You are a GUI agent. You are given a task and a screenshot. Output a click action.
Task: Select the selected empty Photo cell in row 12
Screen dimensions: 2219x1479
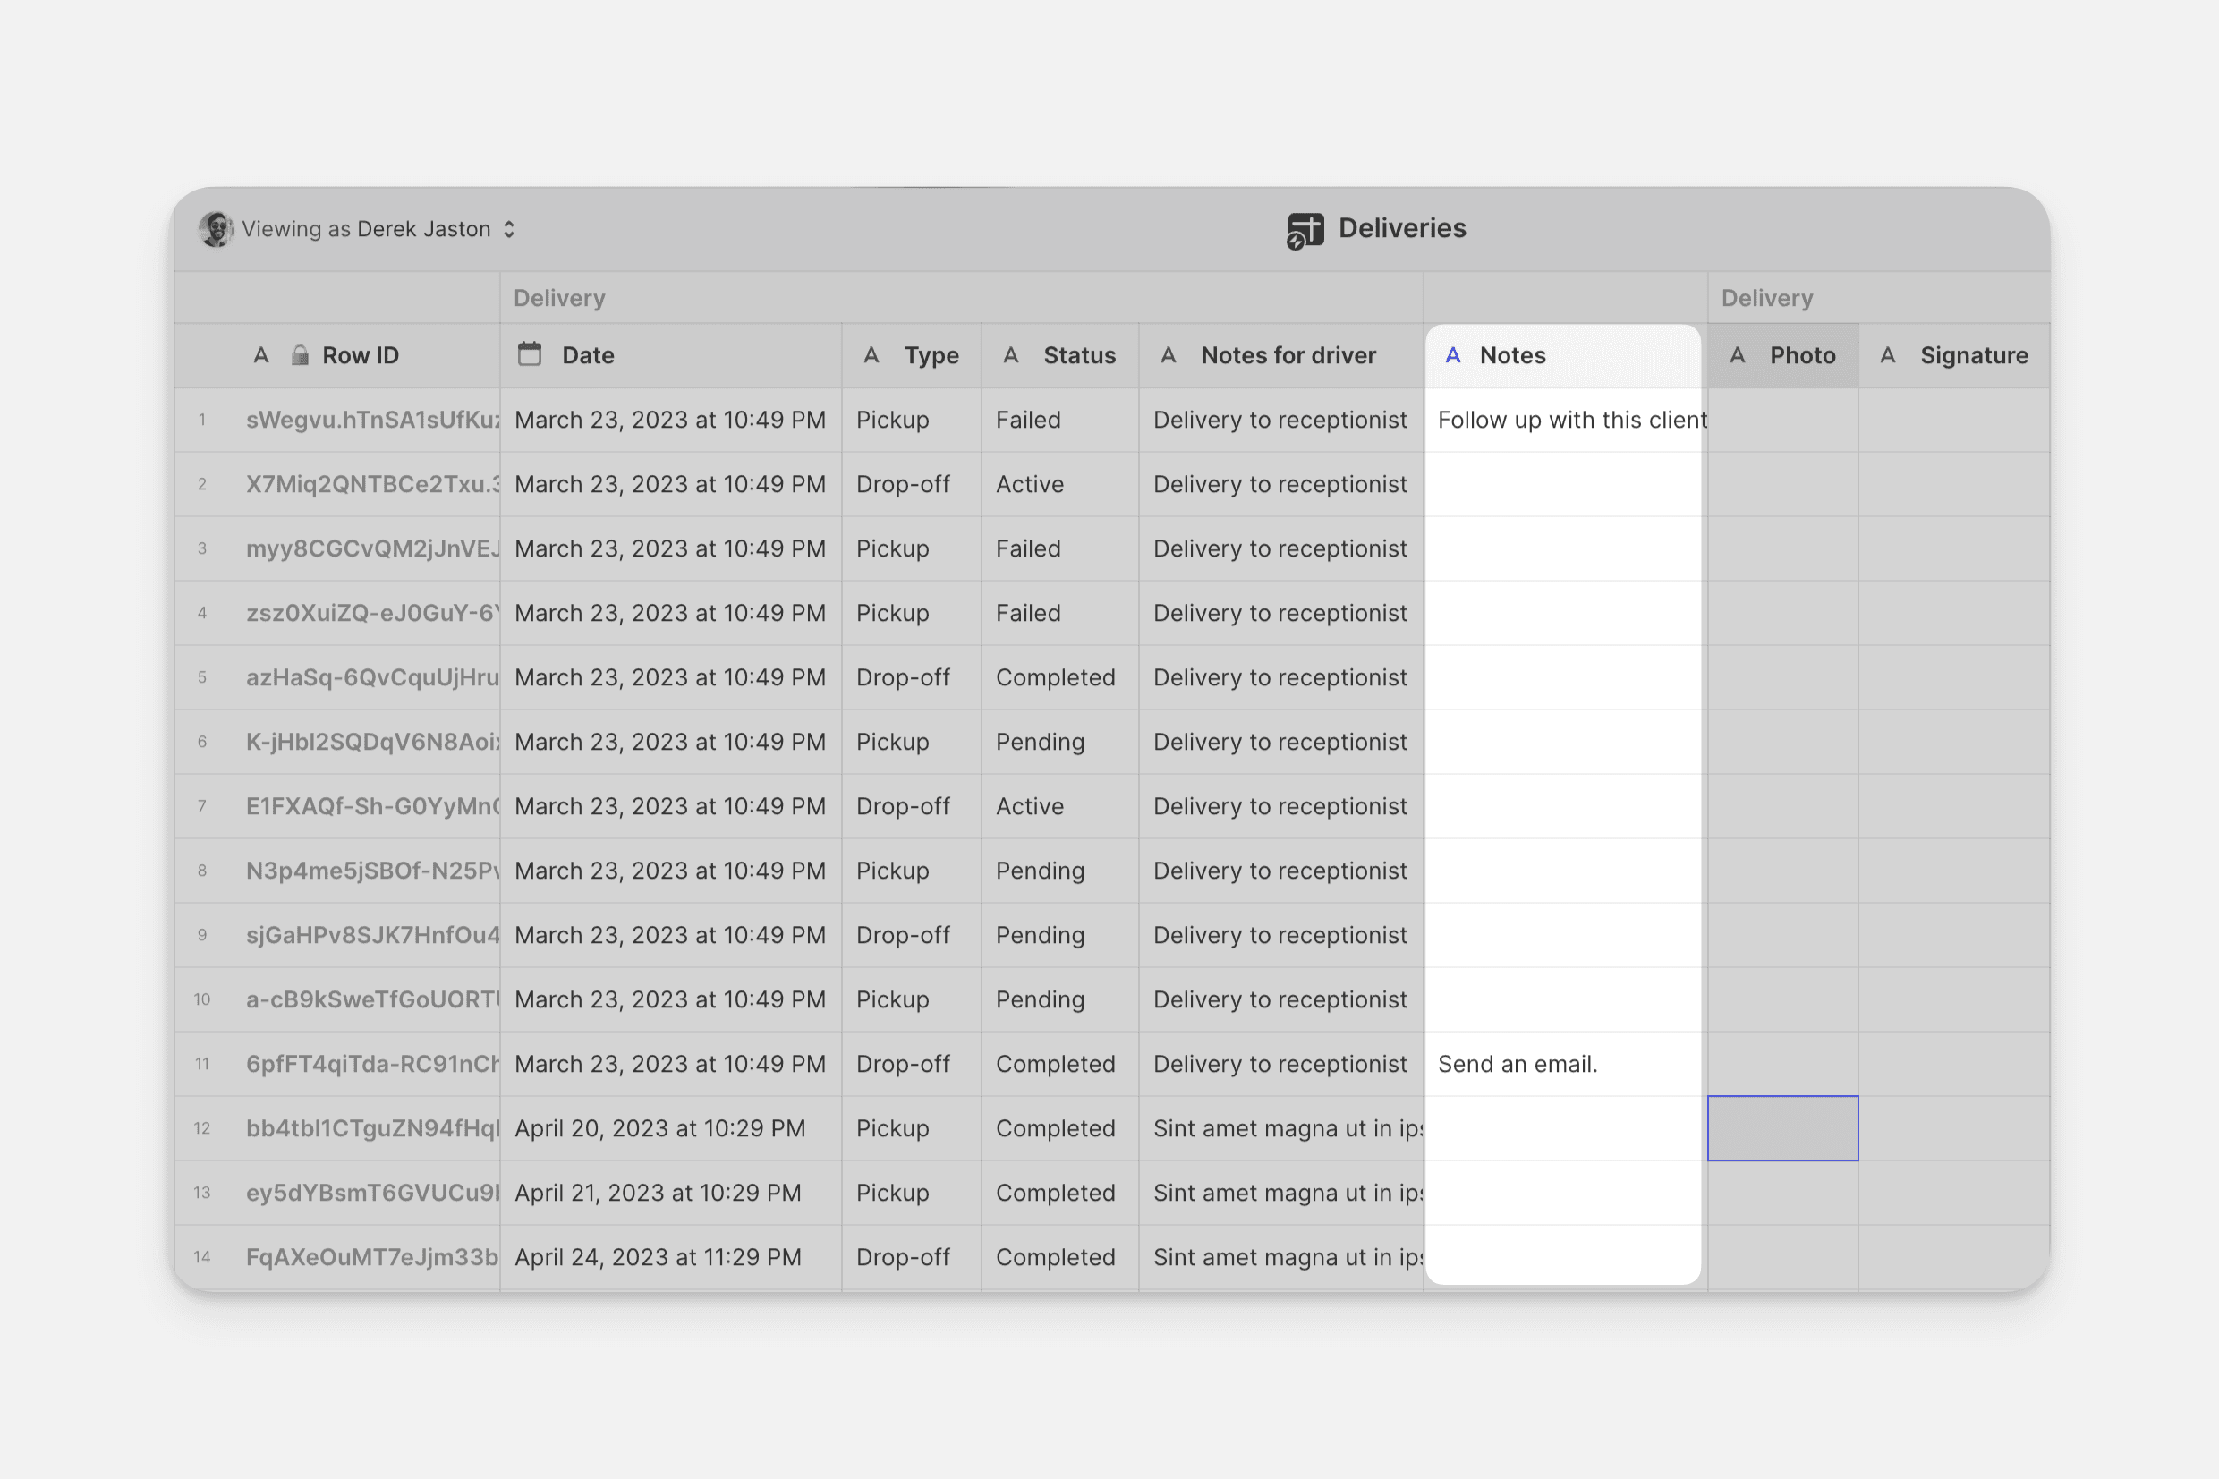[x=1782, y=1128]
